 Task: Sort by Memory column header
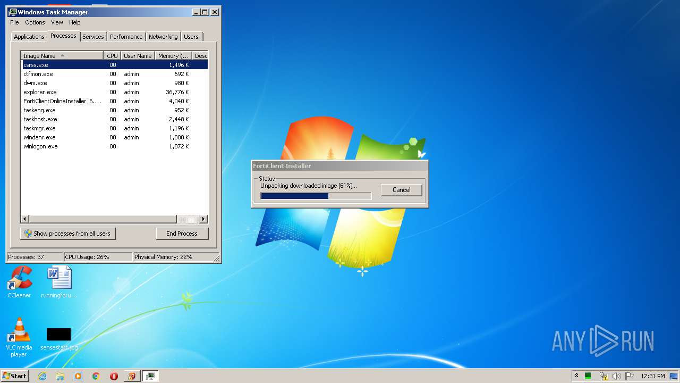pos(173,56)
